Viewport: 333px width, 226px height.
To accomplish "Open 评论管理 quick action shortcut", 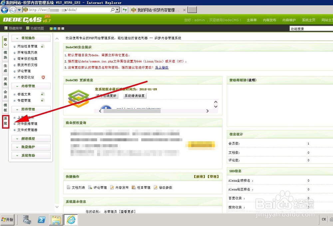I will click(98, 188).
